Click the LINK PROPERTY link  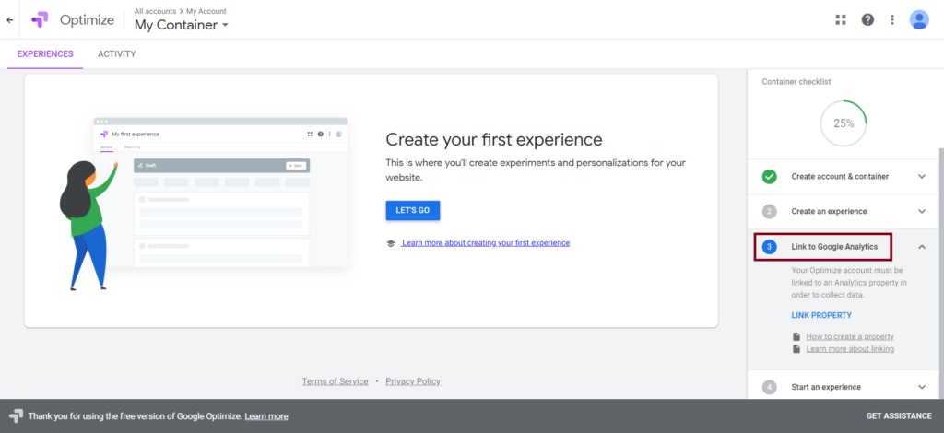(820, 316)
